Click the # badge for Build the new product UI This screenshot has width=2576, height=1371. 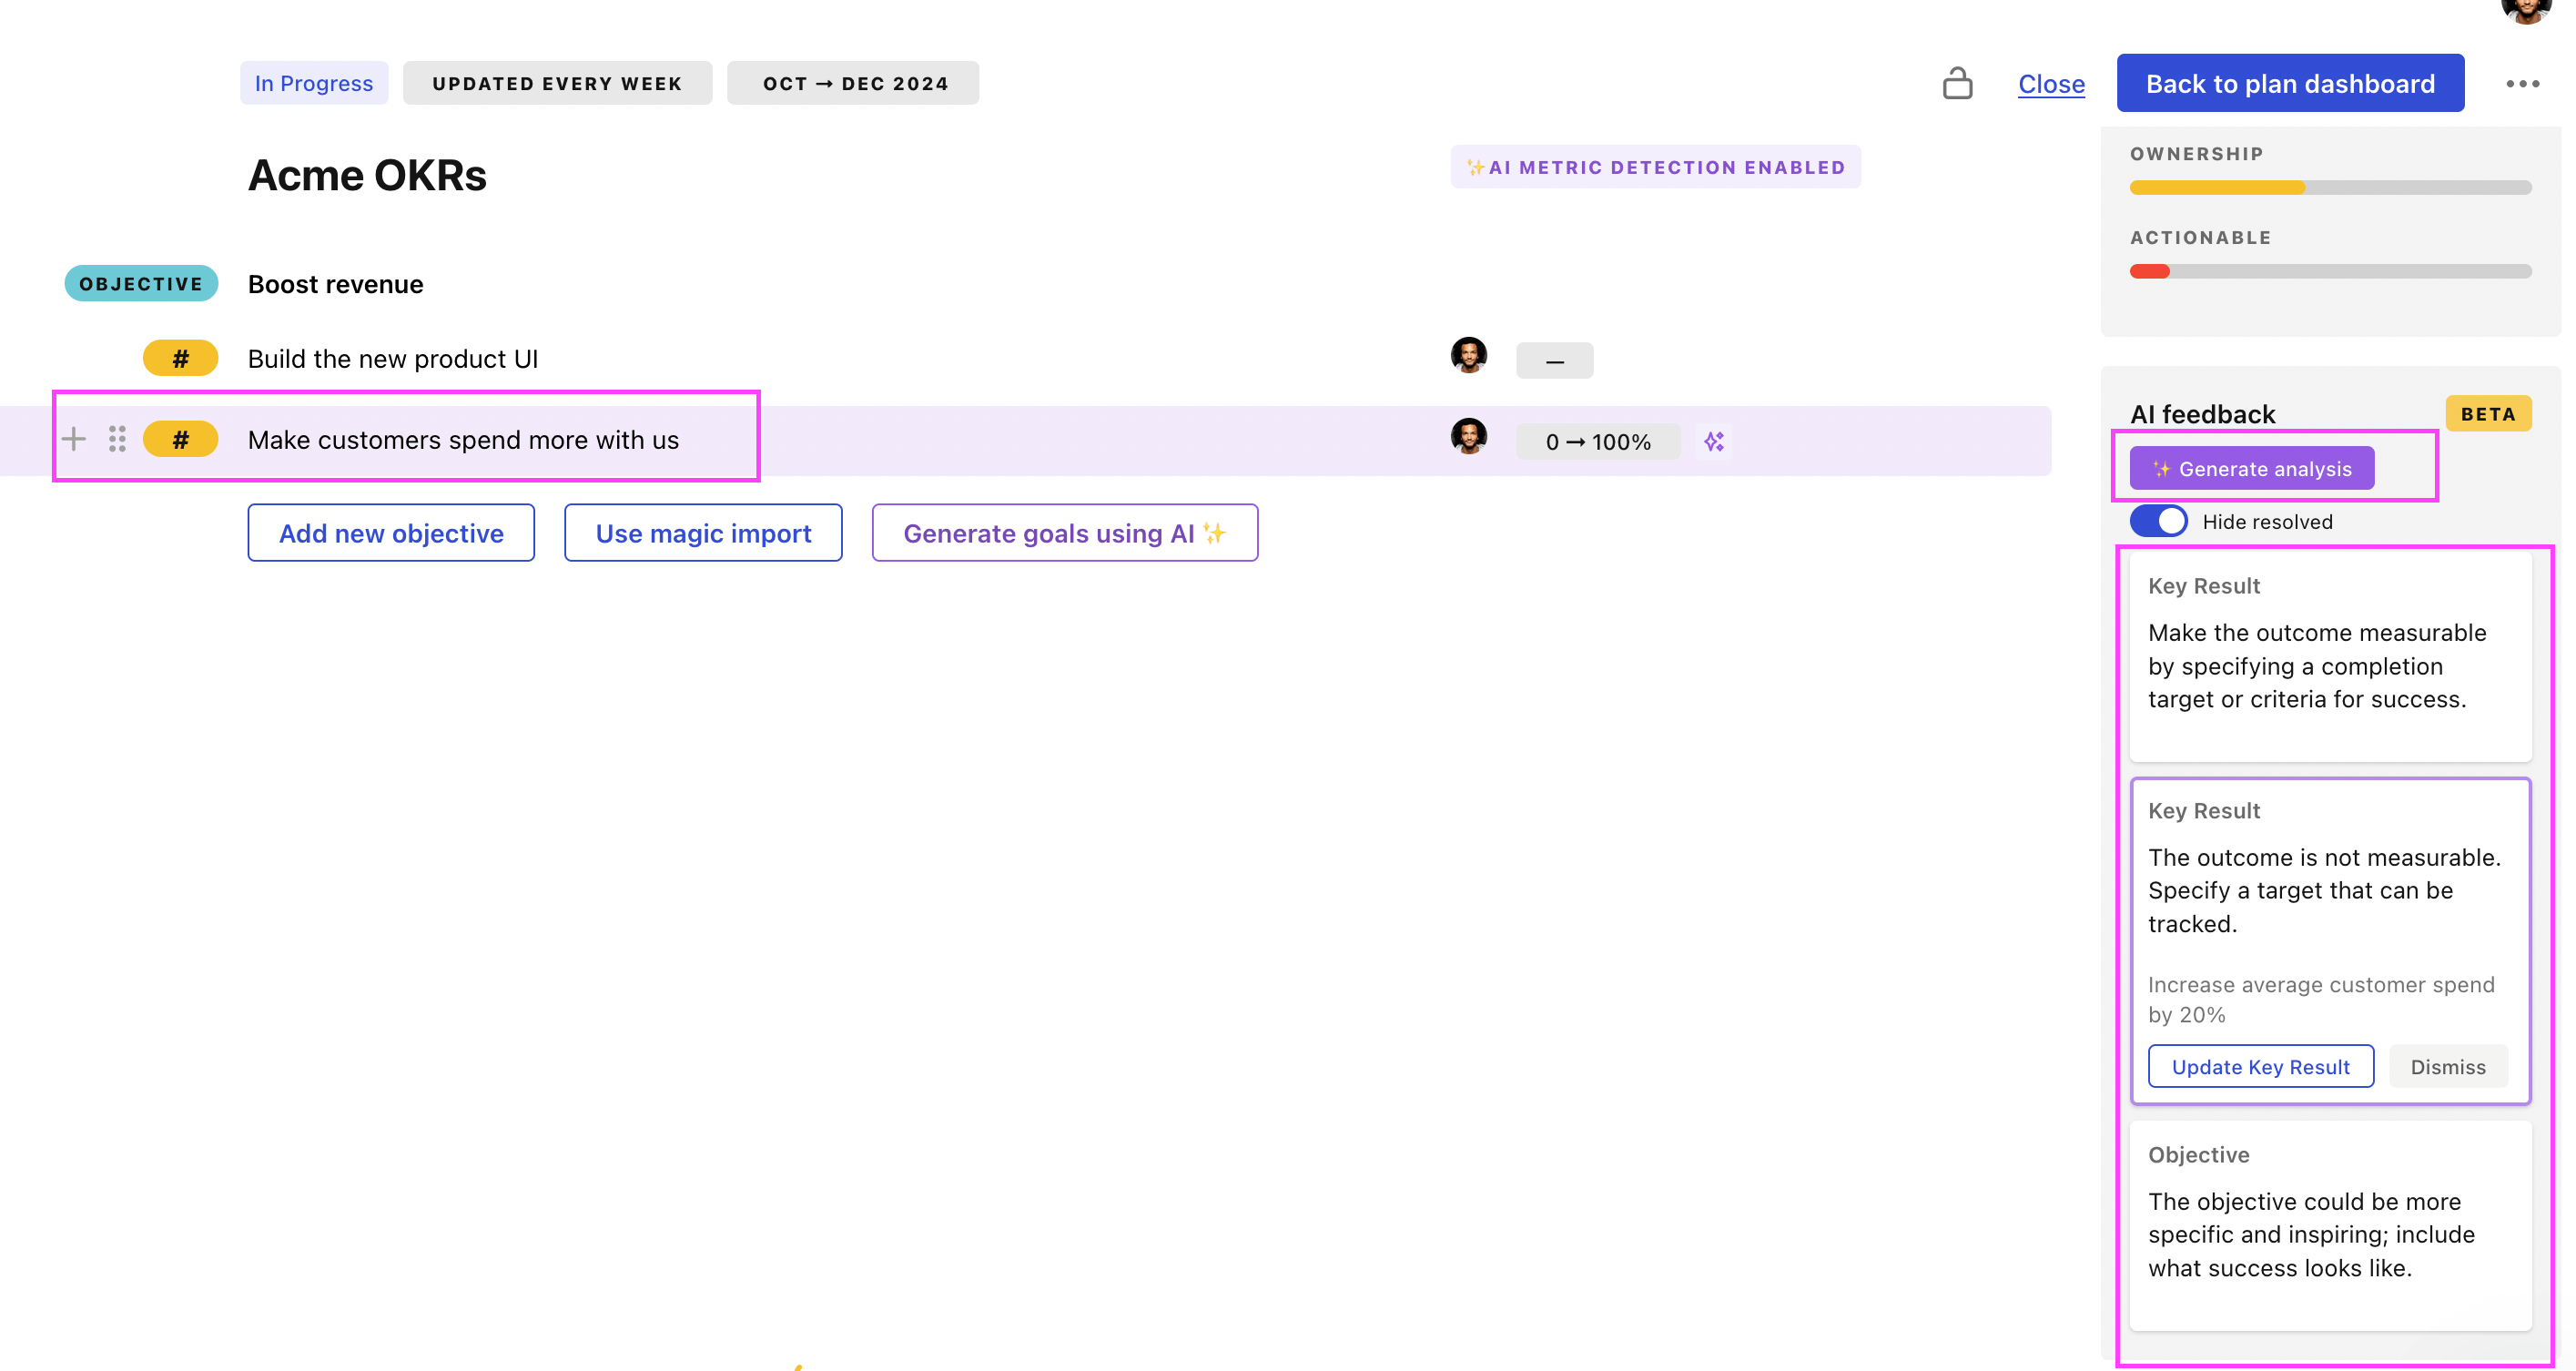click(x=180, y=358)
